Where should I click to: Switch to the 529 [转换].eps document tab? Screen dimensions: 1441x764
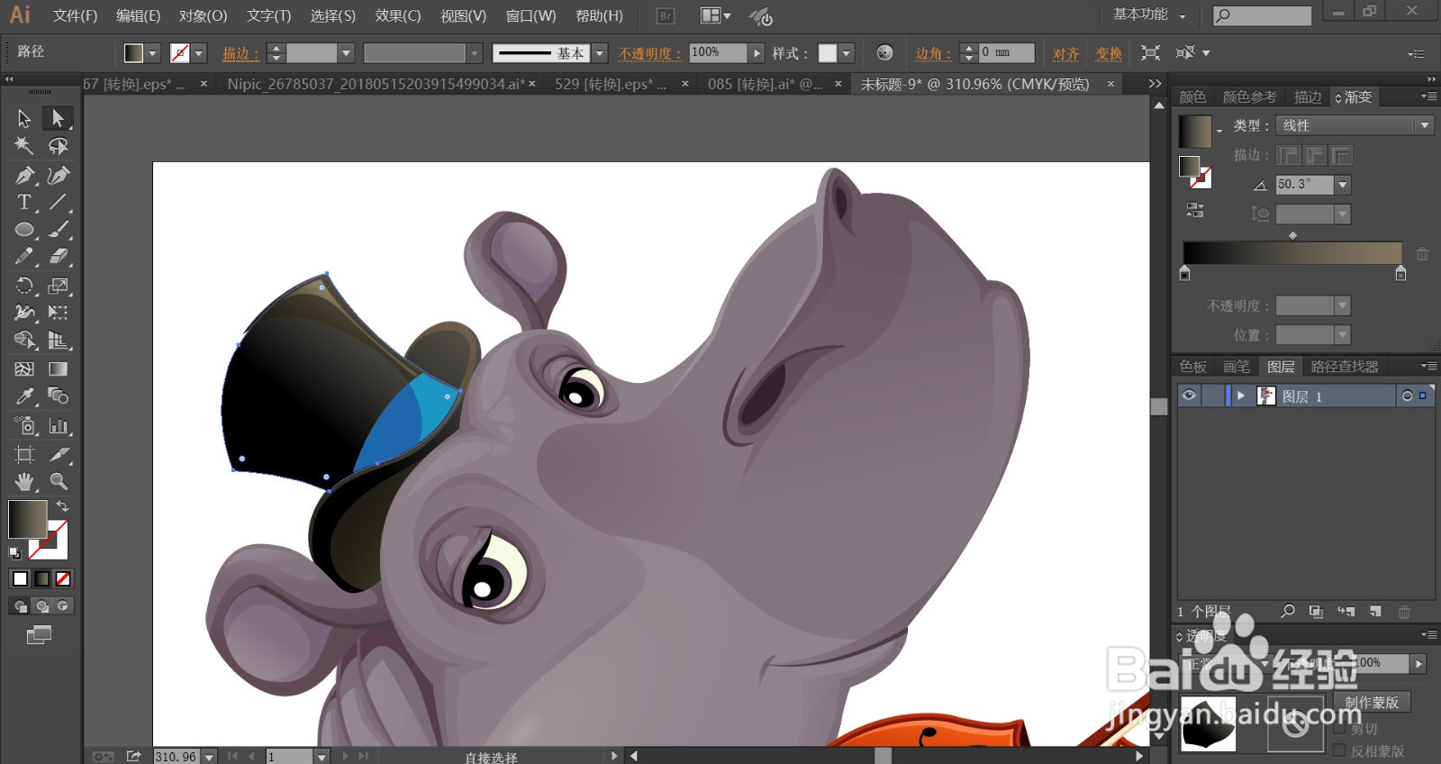coord(611,84)
